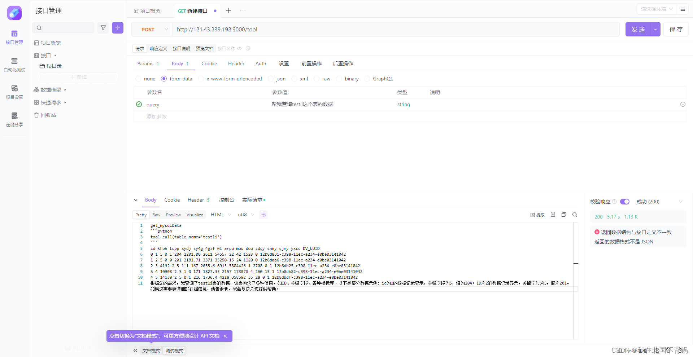Open the 前置操作 tab
The image size is (693, 357).
(x=311, y=63)
